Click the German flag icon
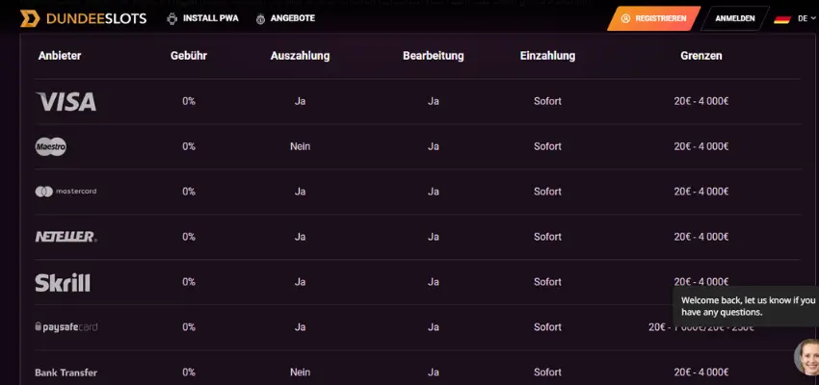Viewport: 819px width, 385px height. click(782, 18)
